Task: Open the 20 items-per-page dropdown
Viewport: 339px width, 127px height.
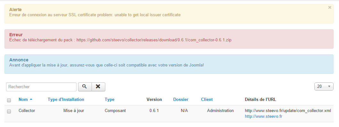Action: point(324,87)
